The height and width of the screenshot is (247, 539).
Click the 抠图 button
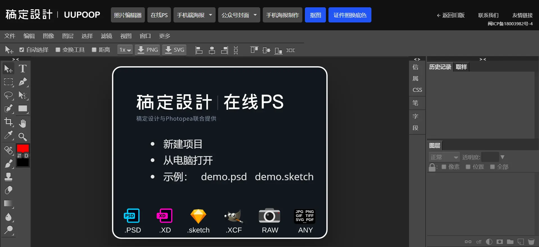click(x=315, y=15)
